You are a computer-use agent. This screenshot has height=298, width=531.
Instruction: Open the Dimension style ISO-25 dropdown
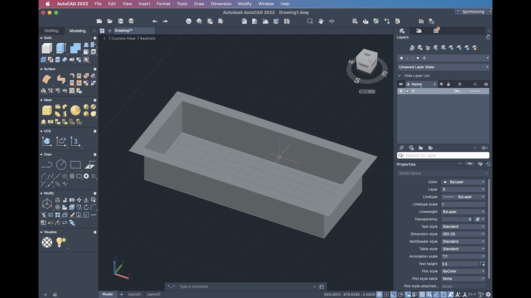point(463,234)
